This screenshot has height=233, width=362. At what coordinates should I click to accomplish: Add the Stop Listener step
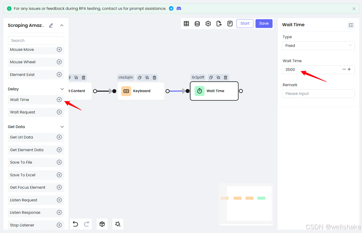coord(59,225)
